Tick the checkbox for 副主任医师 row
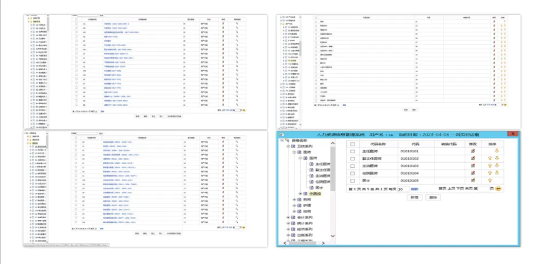550x264 pixels. click(x=353, y=158)
